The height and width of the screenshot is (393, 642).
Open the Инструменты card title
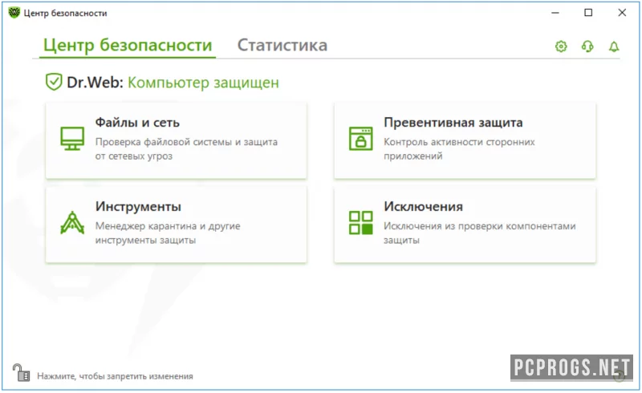[x=138, y=206]
